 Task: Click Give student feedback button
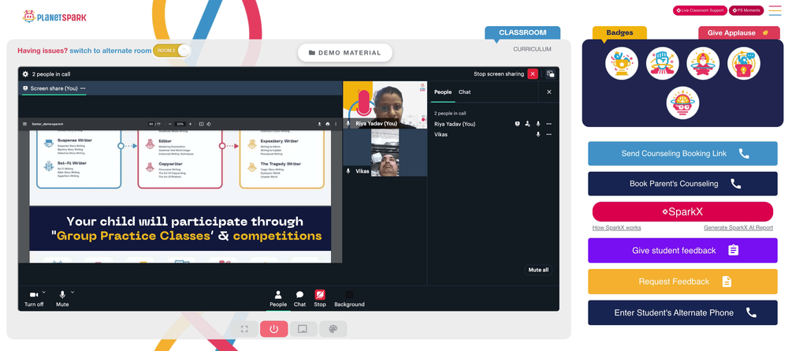click(x=682, y=250)
